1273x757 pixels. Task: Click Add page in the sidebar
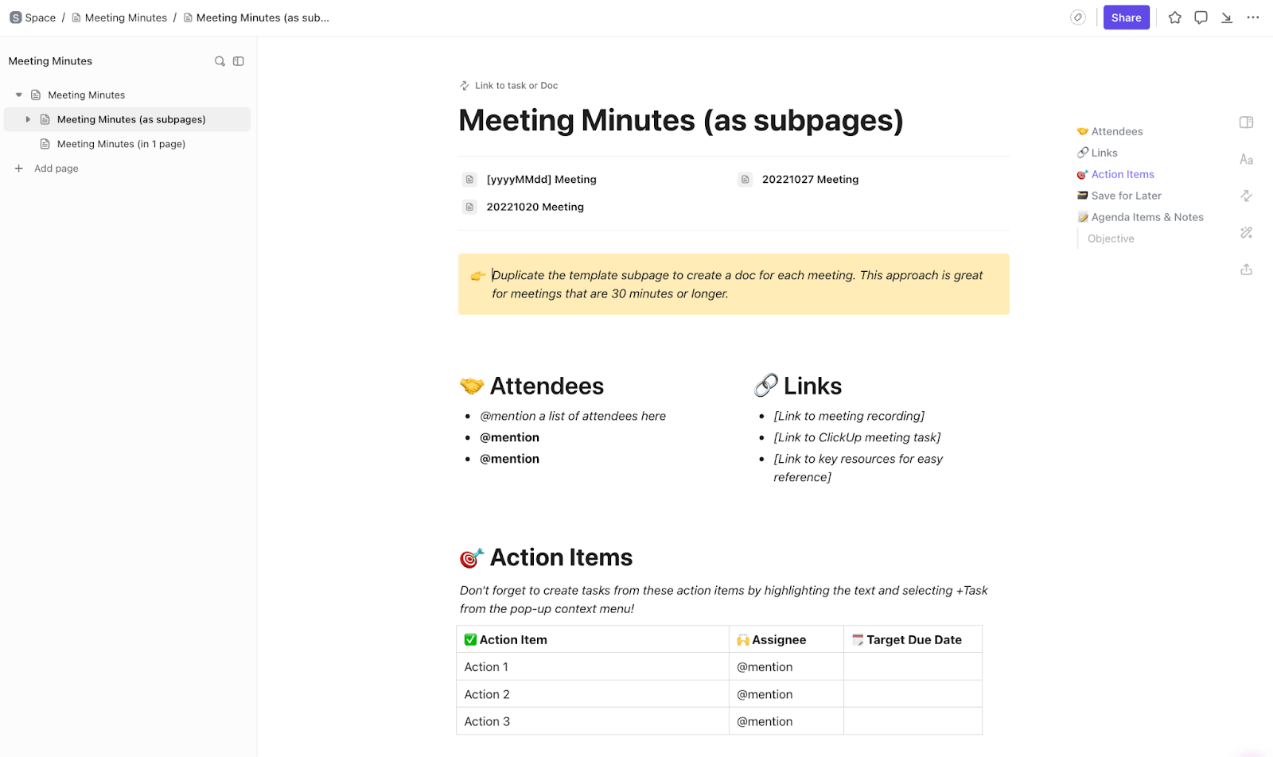point(56,169)
